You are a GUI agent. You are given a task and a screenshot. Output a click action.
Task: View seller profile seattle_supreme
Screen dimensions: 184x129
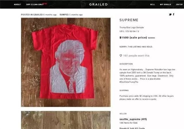[x=133, y=119]
